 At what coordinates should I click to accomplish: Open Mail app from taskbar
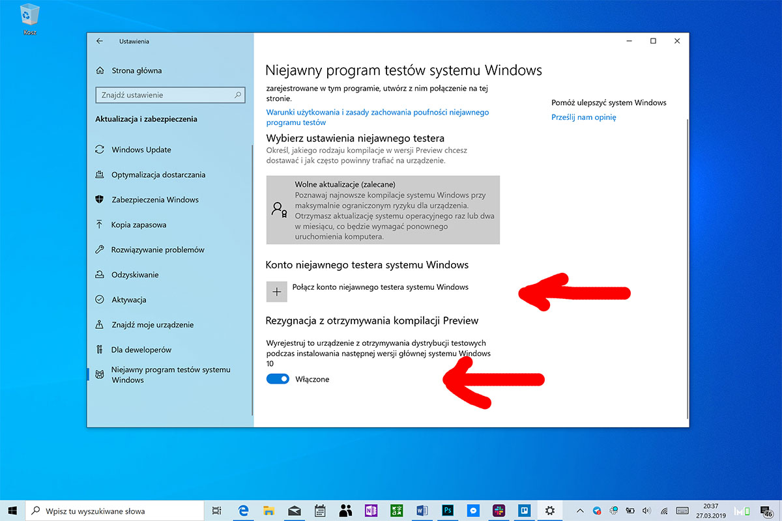pyautogui.click(x=295, y=511)
